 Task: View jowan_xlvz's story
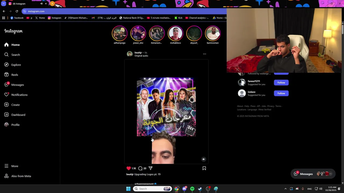pyautogui.click(x=138, y=34)
